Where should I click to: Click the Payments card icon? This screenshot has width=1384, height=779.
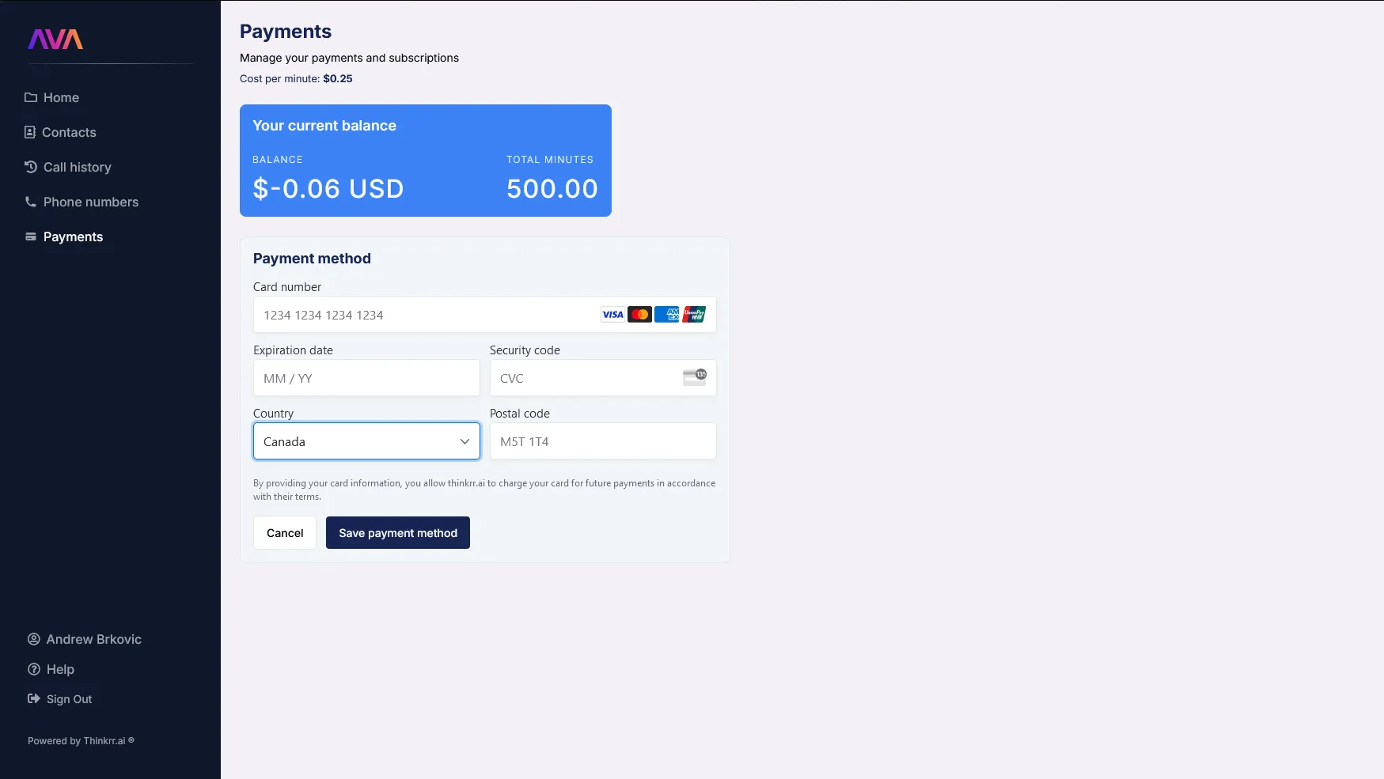(31, 236)
